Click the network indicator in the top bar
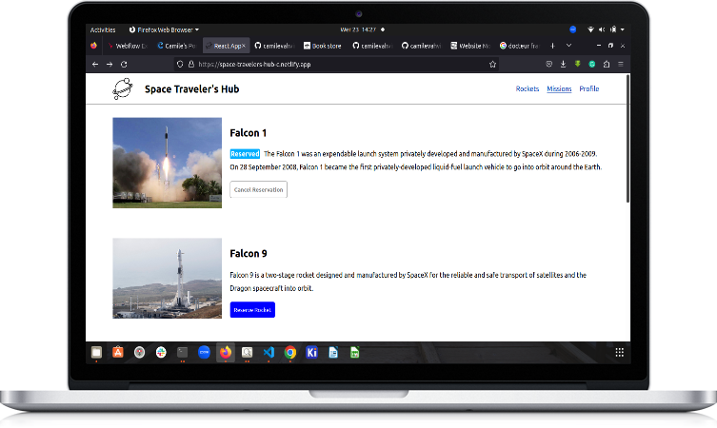This screenshot has width=717, height=428. 590,29
